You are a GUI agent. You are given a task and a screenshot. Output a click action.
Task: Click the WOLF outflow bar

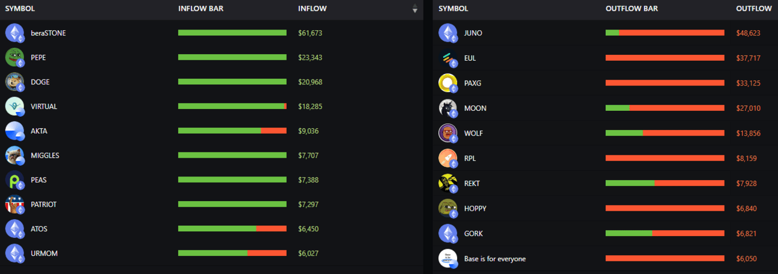[x=665, y=133]
